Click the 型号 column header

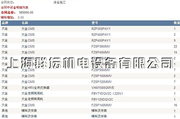[x=95, y=23]
